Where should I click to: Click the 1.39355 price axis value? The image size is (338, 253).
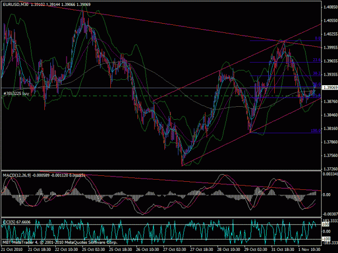330,74
